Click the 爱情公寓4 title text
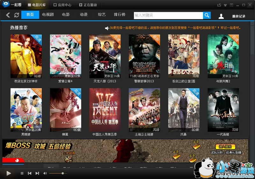This screenshot has height=179, width=255. pyautogui.click(x=65, y=81)
